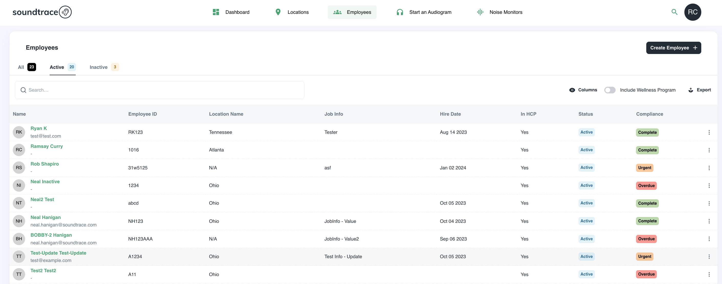
Task: Open the Dashboard grid icon
Action: coord(215,12)
